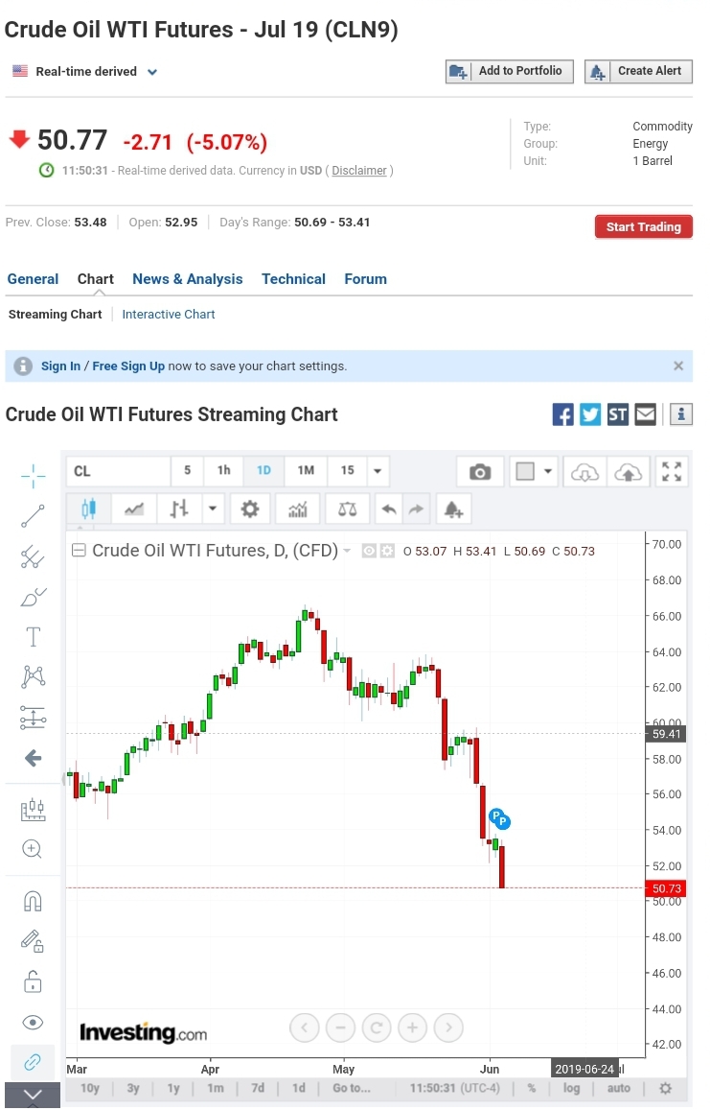Take a chart snapshot with camera icon
The height and width of the screenshot is (1110, 710).
click(480, 471)
